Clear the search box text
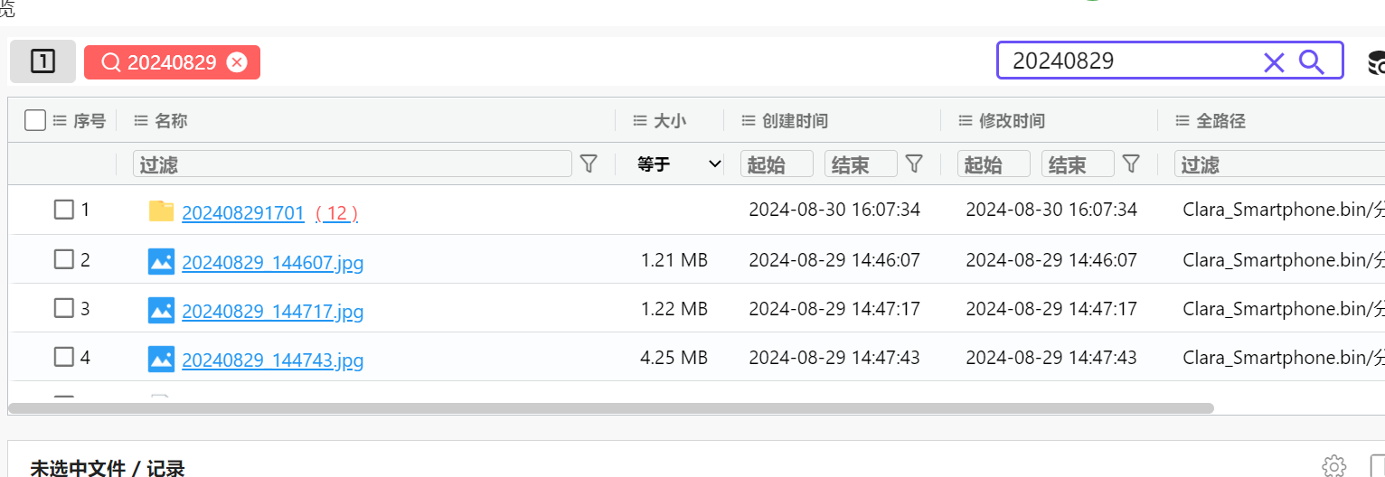 click(1274, 62)
